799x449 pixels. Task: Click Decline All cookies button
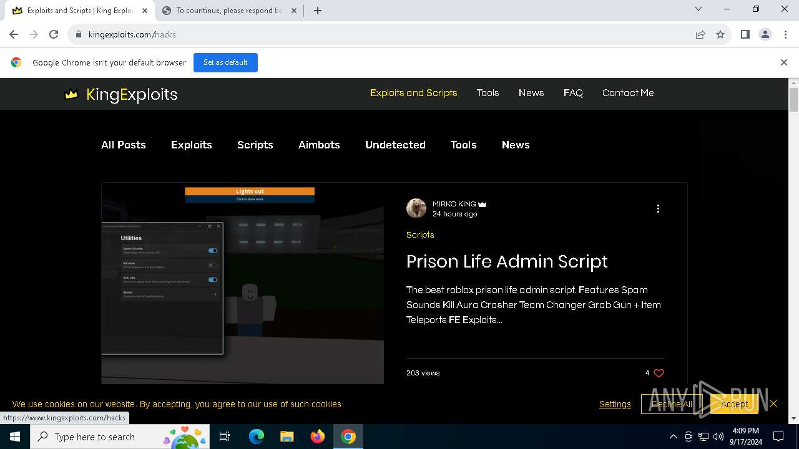tap(672, 404)
